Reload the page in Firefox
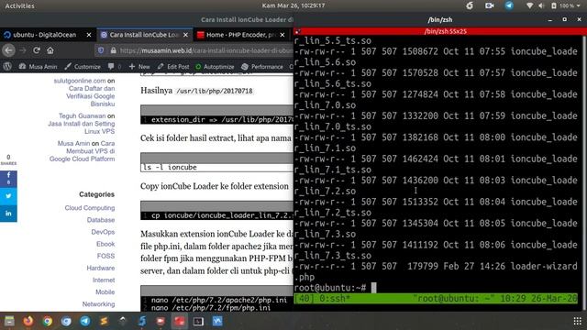Viewport: 587px width, 330px height. pyautogui.click(x=37, y=50)
